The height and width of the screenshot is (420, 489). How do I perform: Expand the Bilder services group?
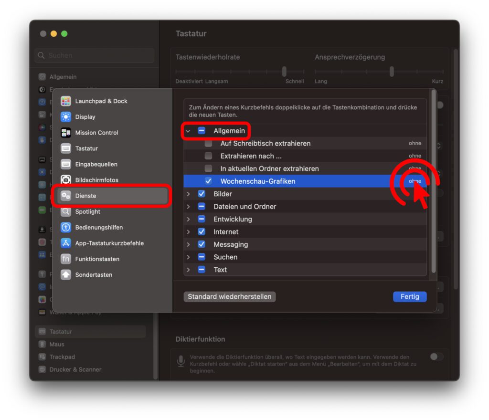(188, 194)
